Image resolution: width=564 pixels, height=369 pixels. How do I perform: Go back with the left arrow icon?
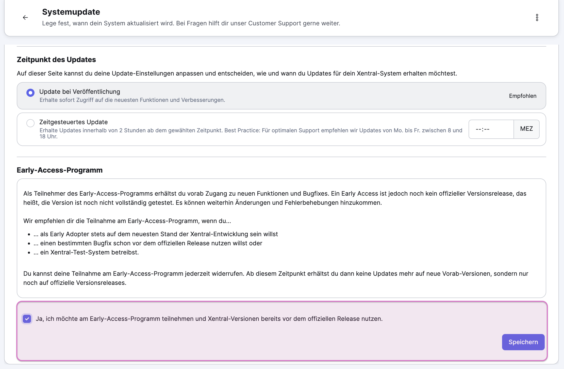(25, 17)
